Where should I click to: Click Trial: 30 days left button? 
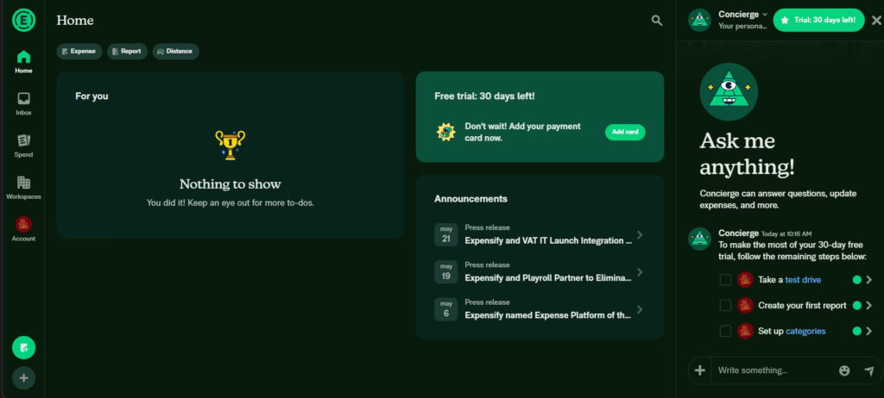tap(819, 20)
